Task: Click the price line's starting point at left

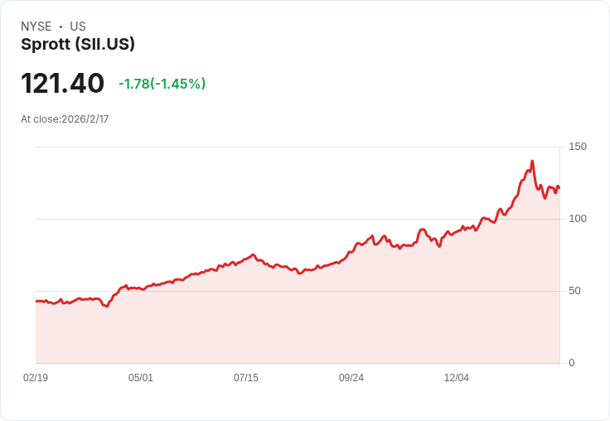Action: pyautogui.click(x=36, y=301)
